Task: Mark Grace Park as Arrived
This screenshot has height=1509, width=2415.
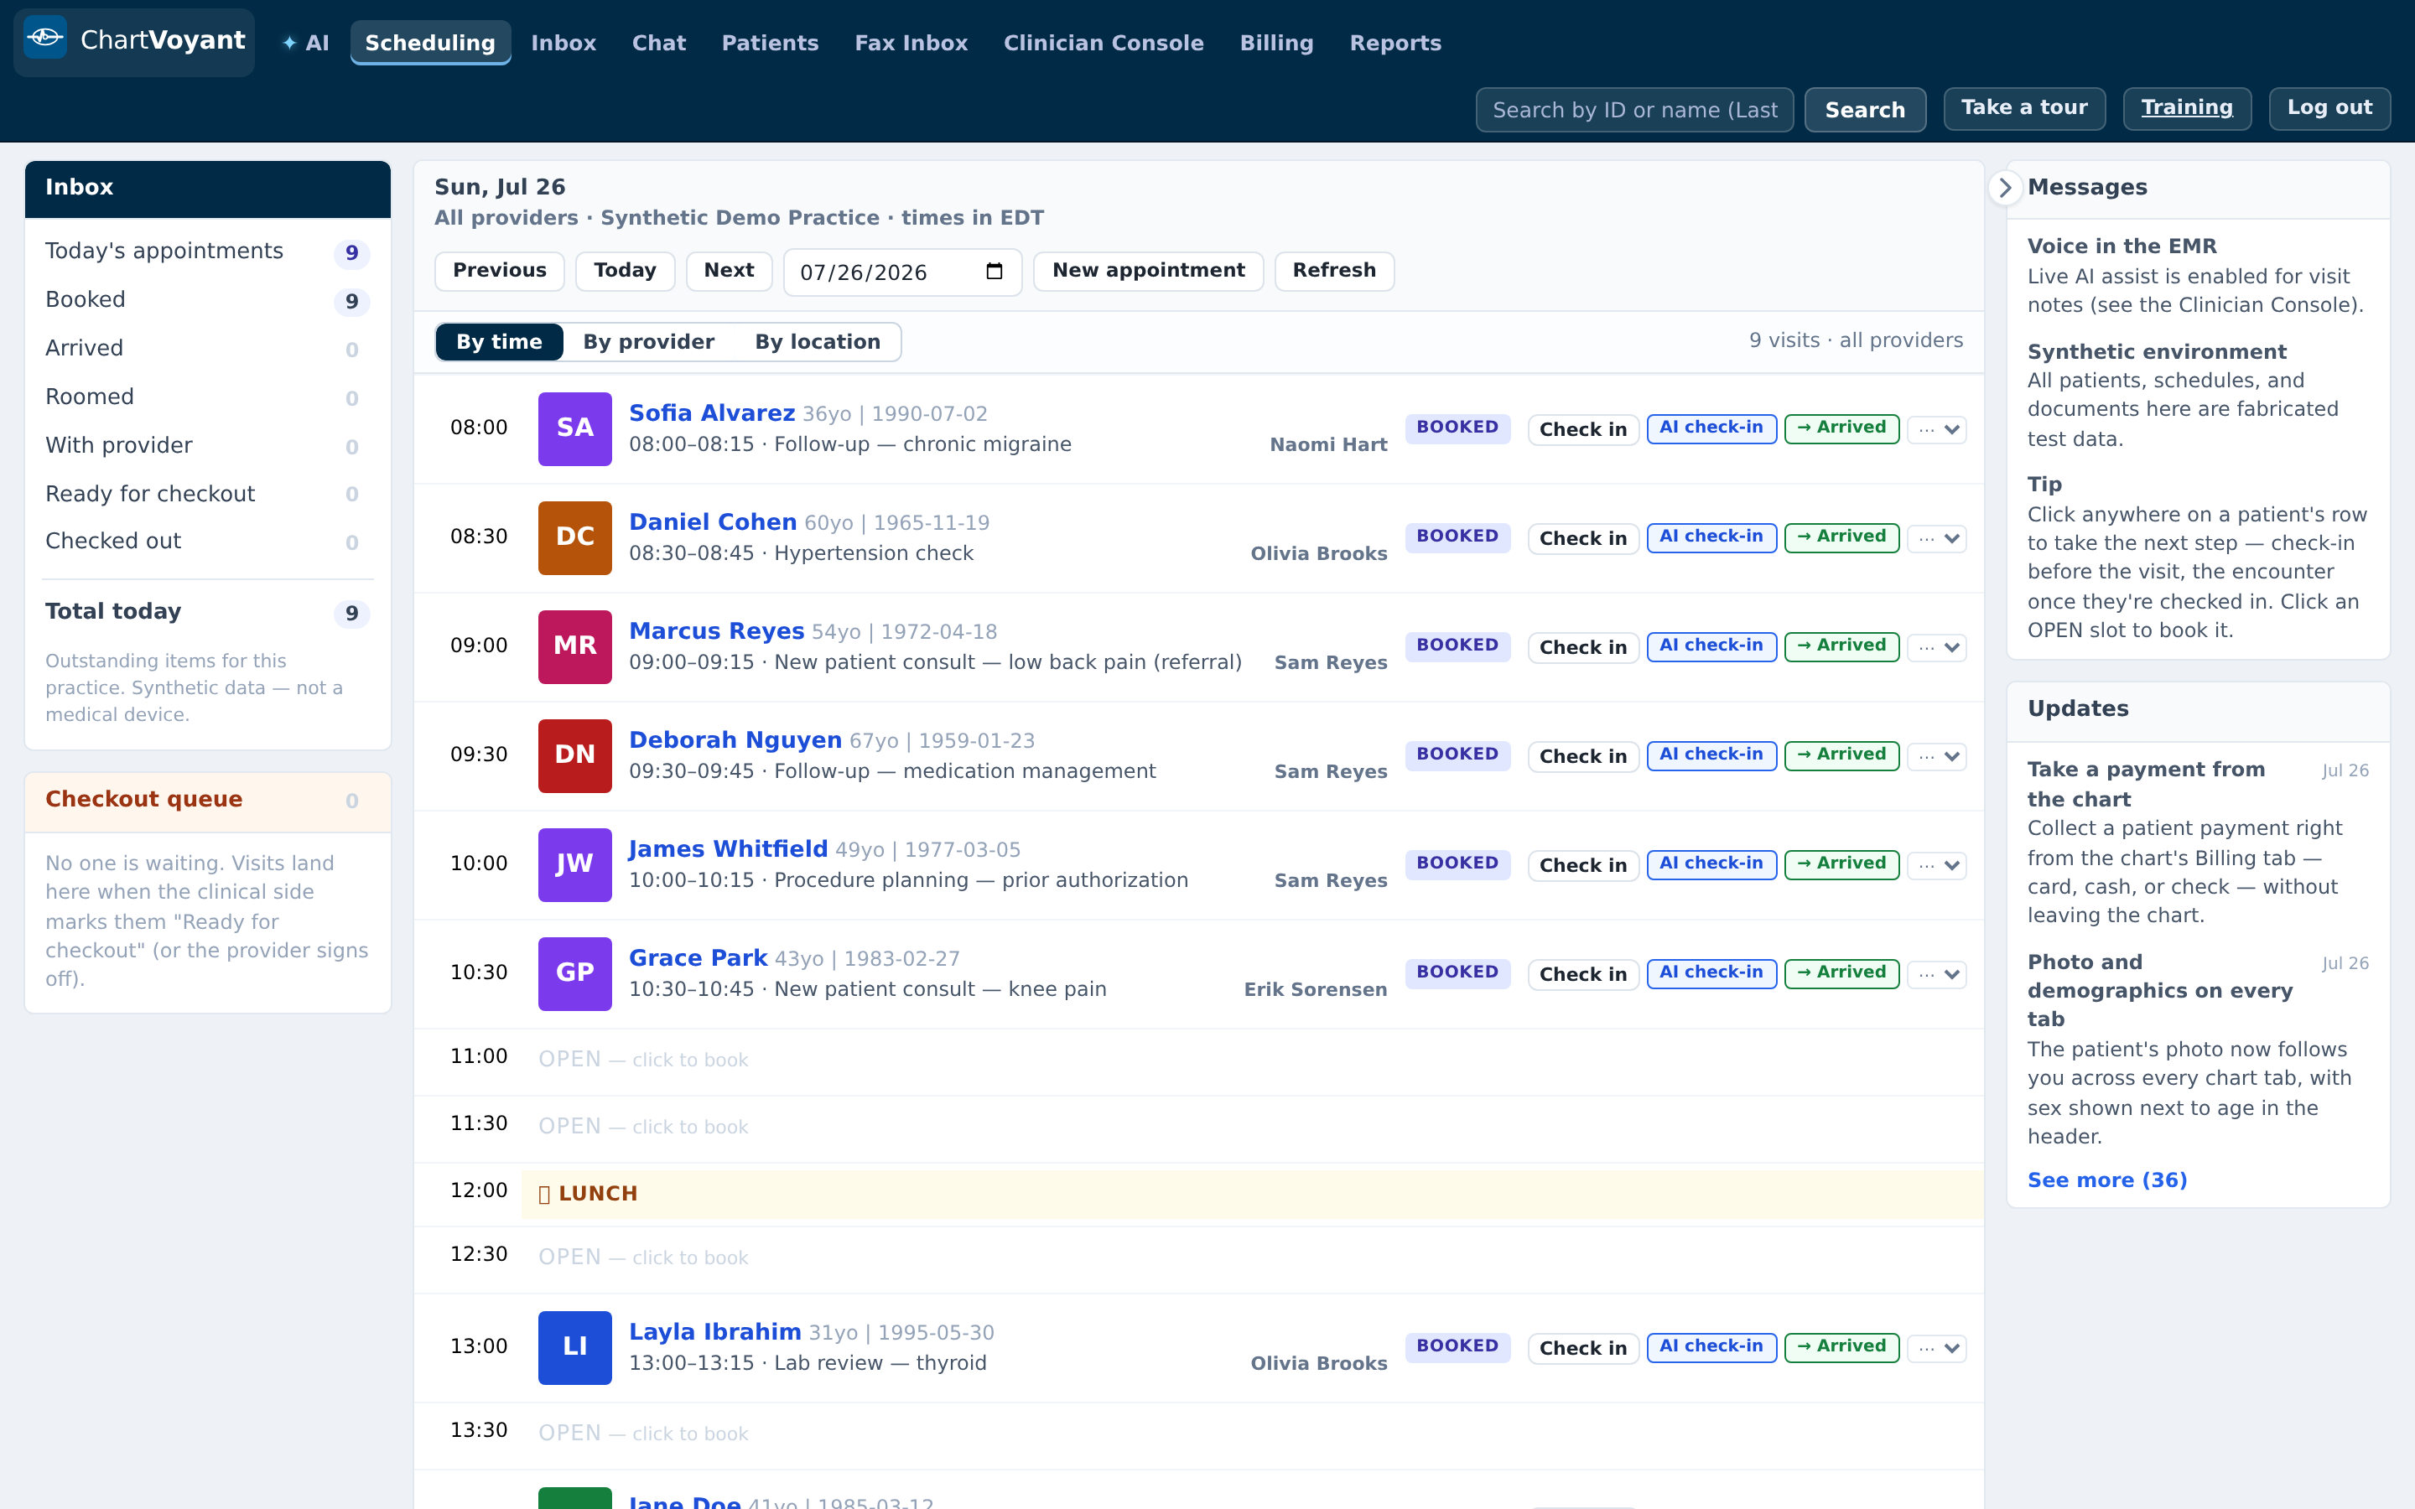Action: click(1841, 973)
